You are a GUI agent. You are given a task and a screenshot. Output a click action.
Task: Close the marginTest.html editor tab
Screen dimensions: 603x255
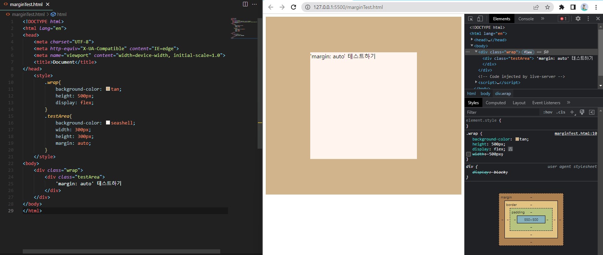point(48,4)
